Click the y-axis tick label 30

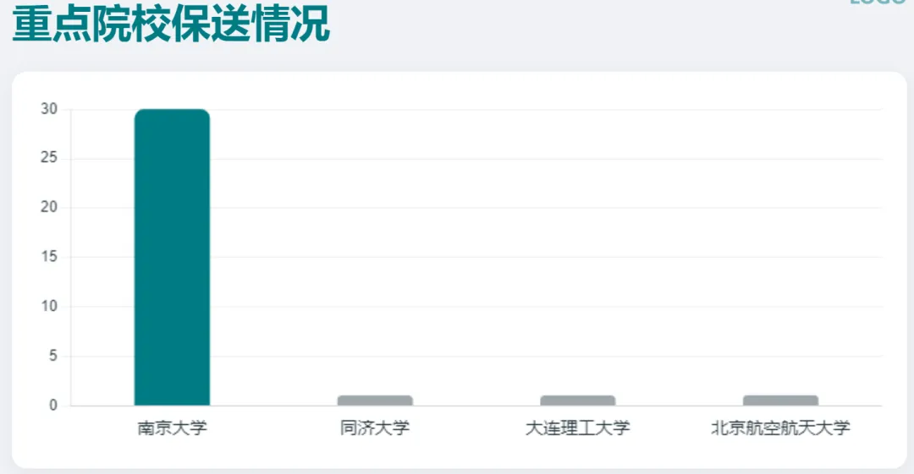point(49,109)
